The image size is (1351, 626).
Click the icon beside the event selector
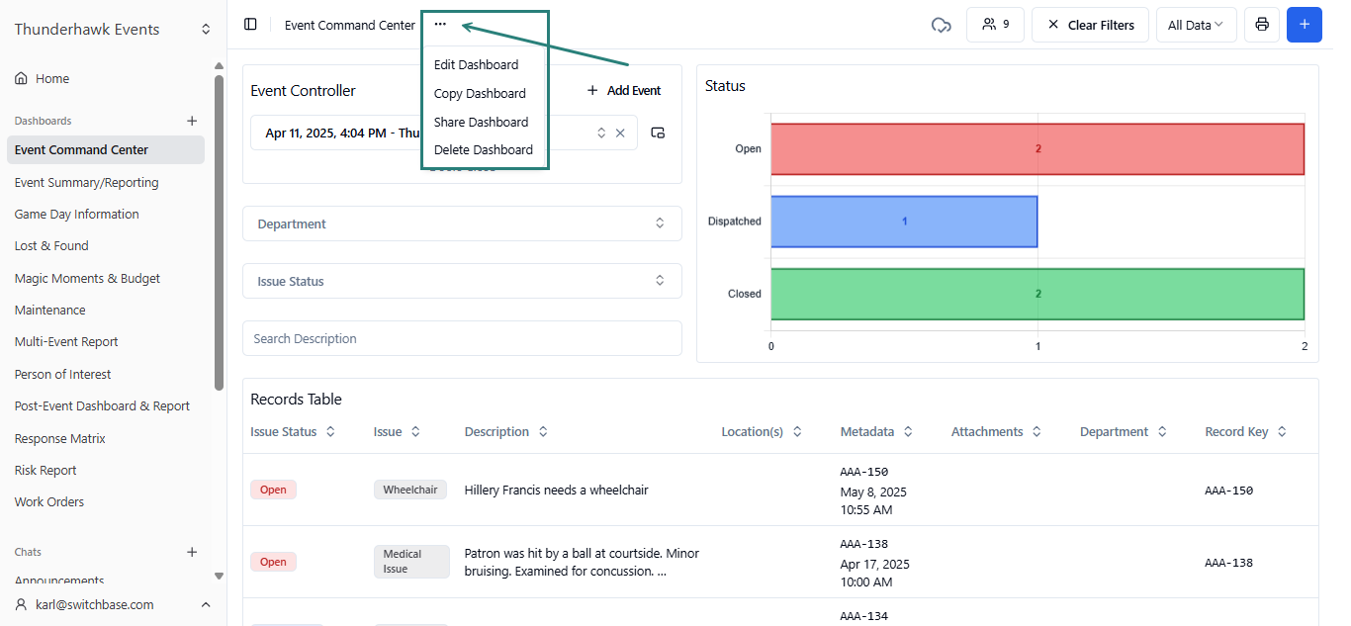tap(658, 133)
